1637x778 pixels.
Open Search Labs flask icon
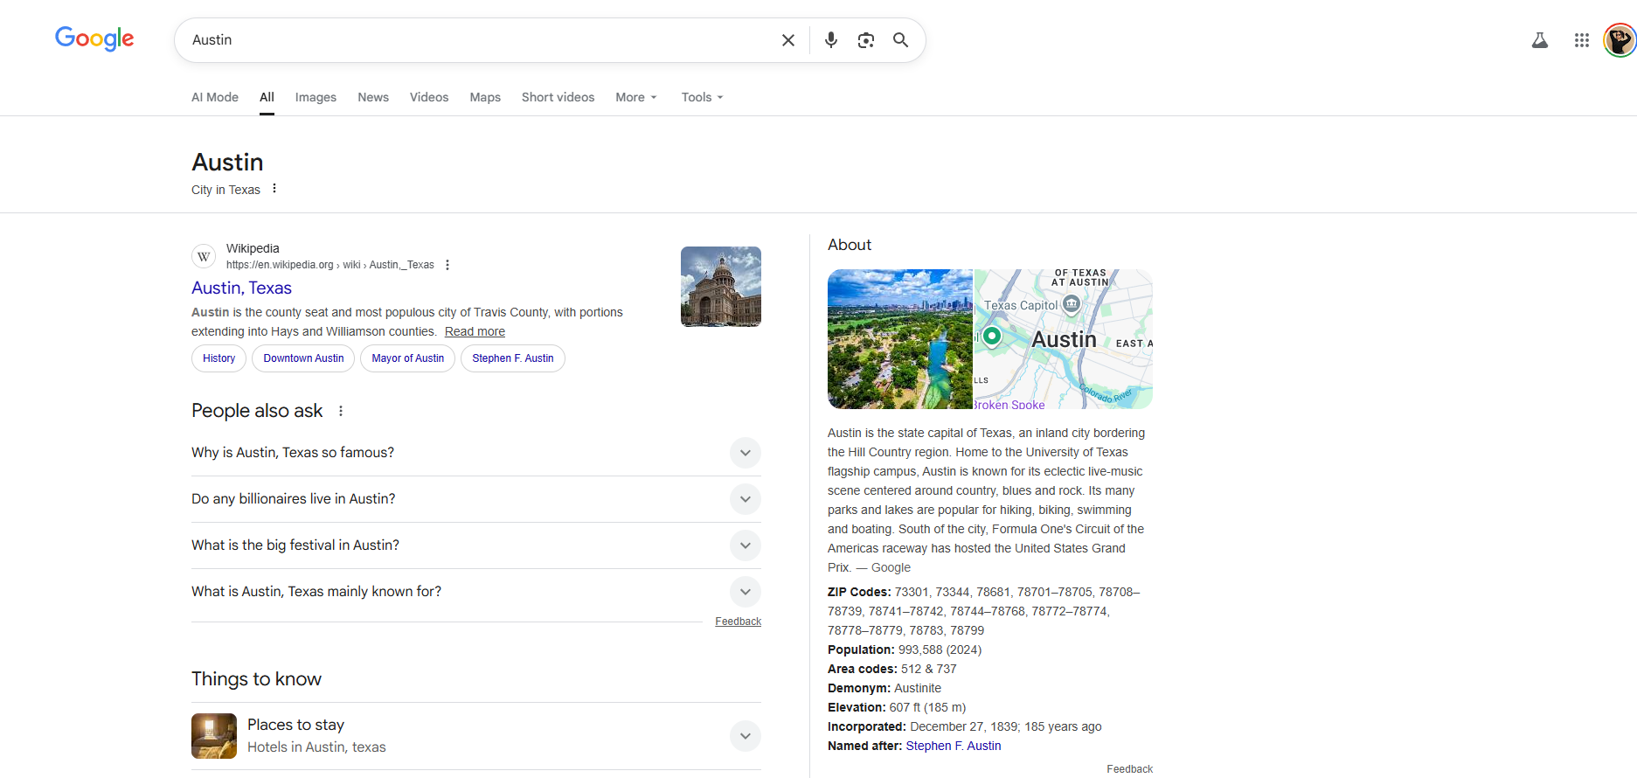point(1539,40)
